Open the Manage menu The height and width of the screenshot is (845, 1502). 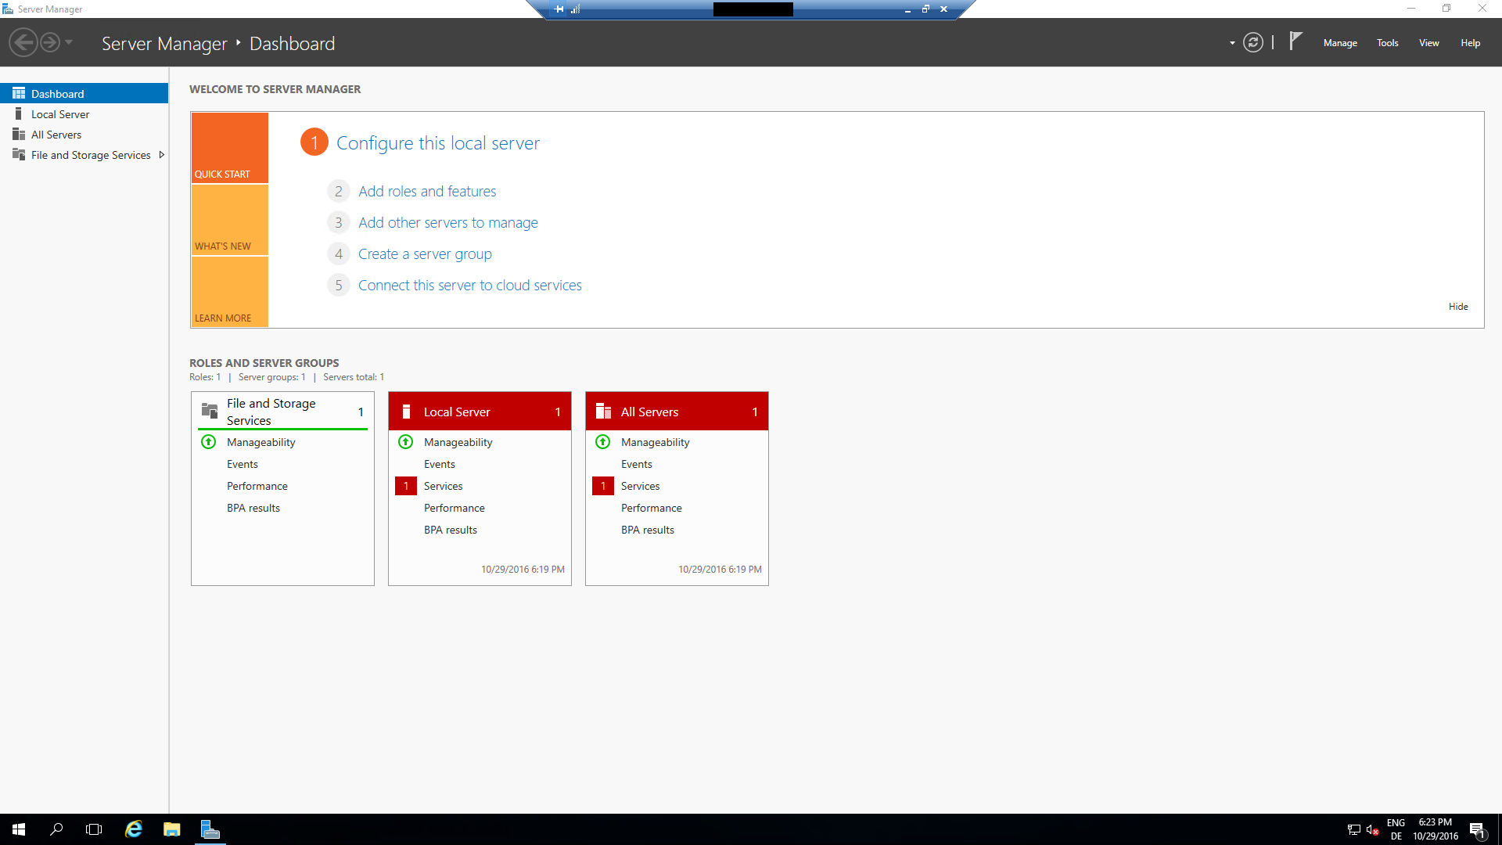pos(1340,43)
